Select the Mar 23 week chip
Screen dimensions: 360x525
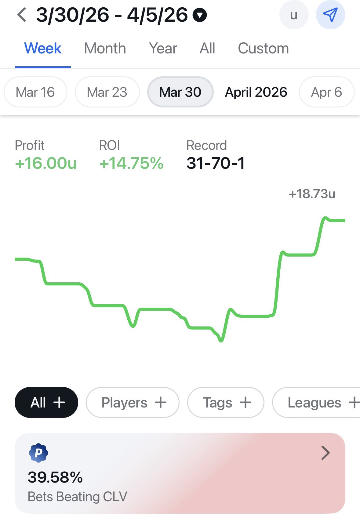(107, 92)
